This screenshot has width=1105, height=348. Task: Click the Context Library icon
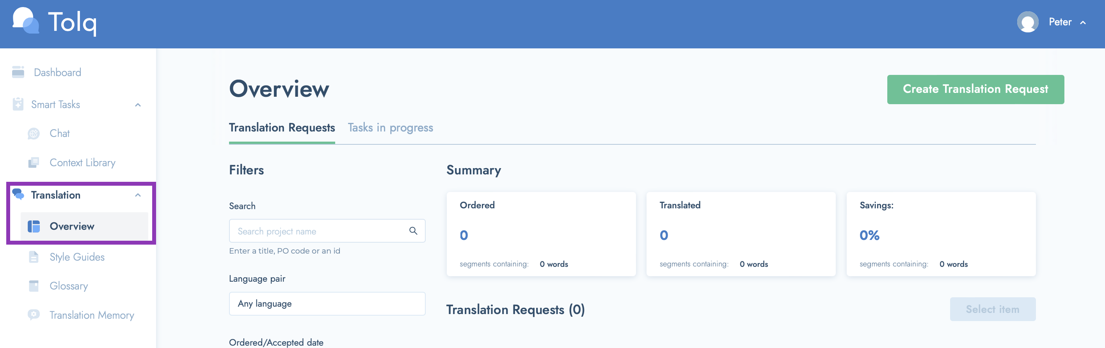[34, 163]
